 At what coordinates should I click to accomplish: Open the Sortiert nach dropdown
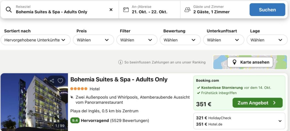point(35,40)
